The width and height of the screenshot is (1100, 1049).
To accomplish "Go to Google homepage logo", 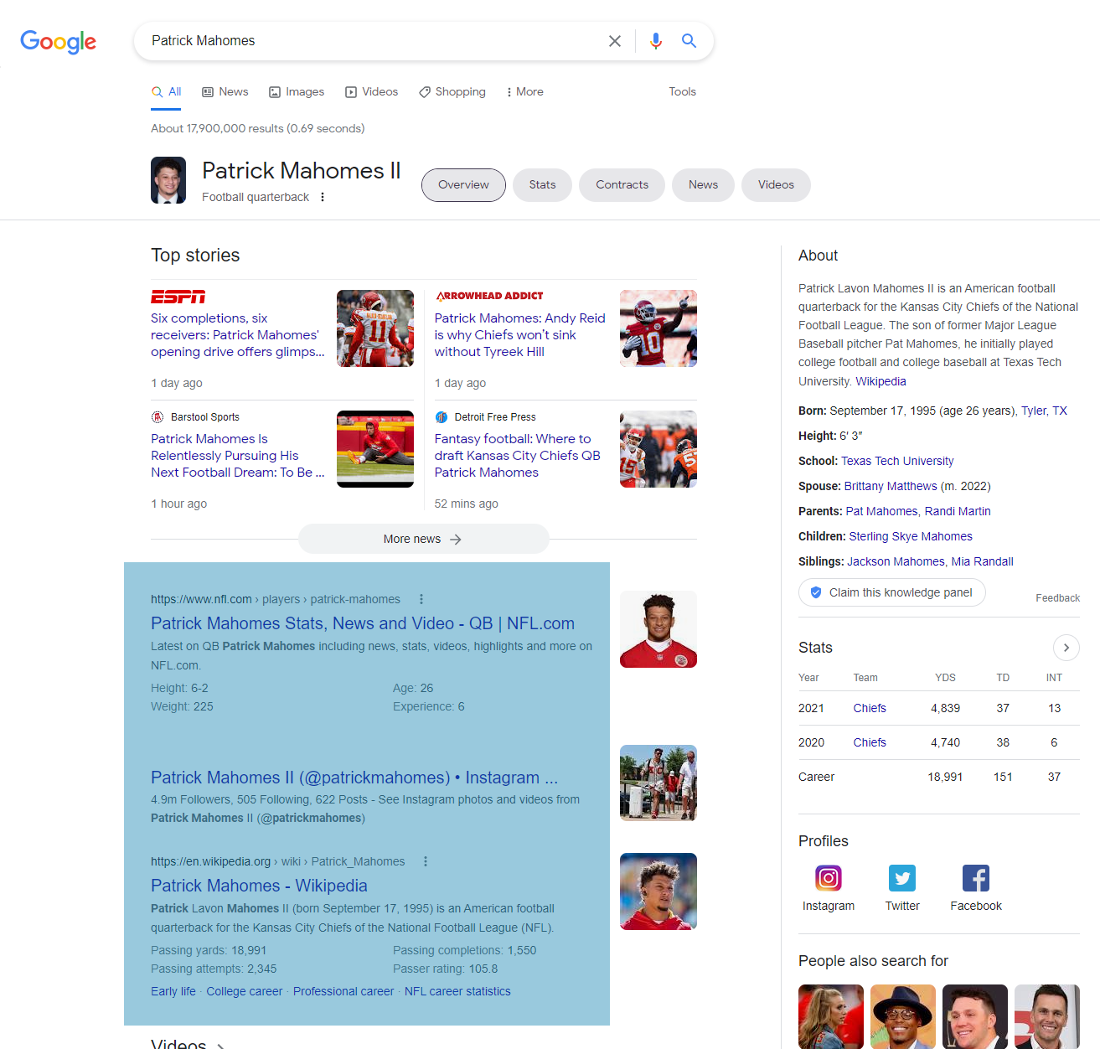I will point(59,42).
